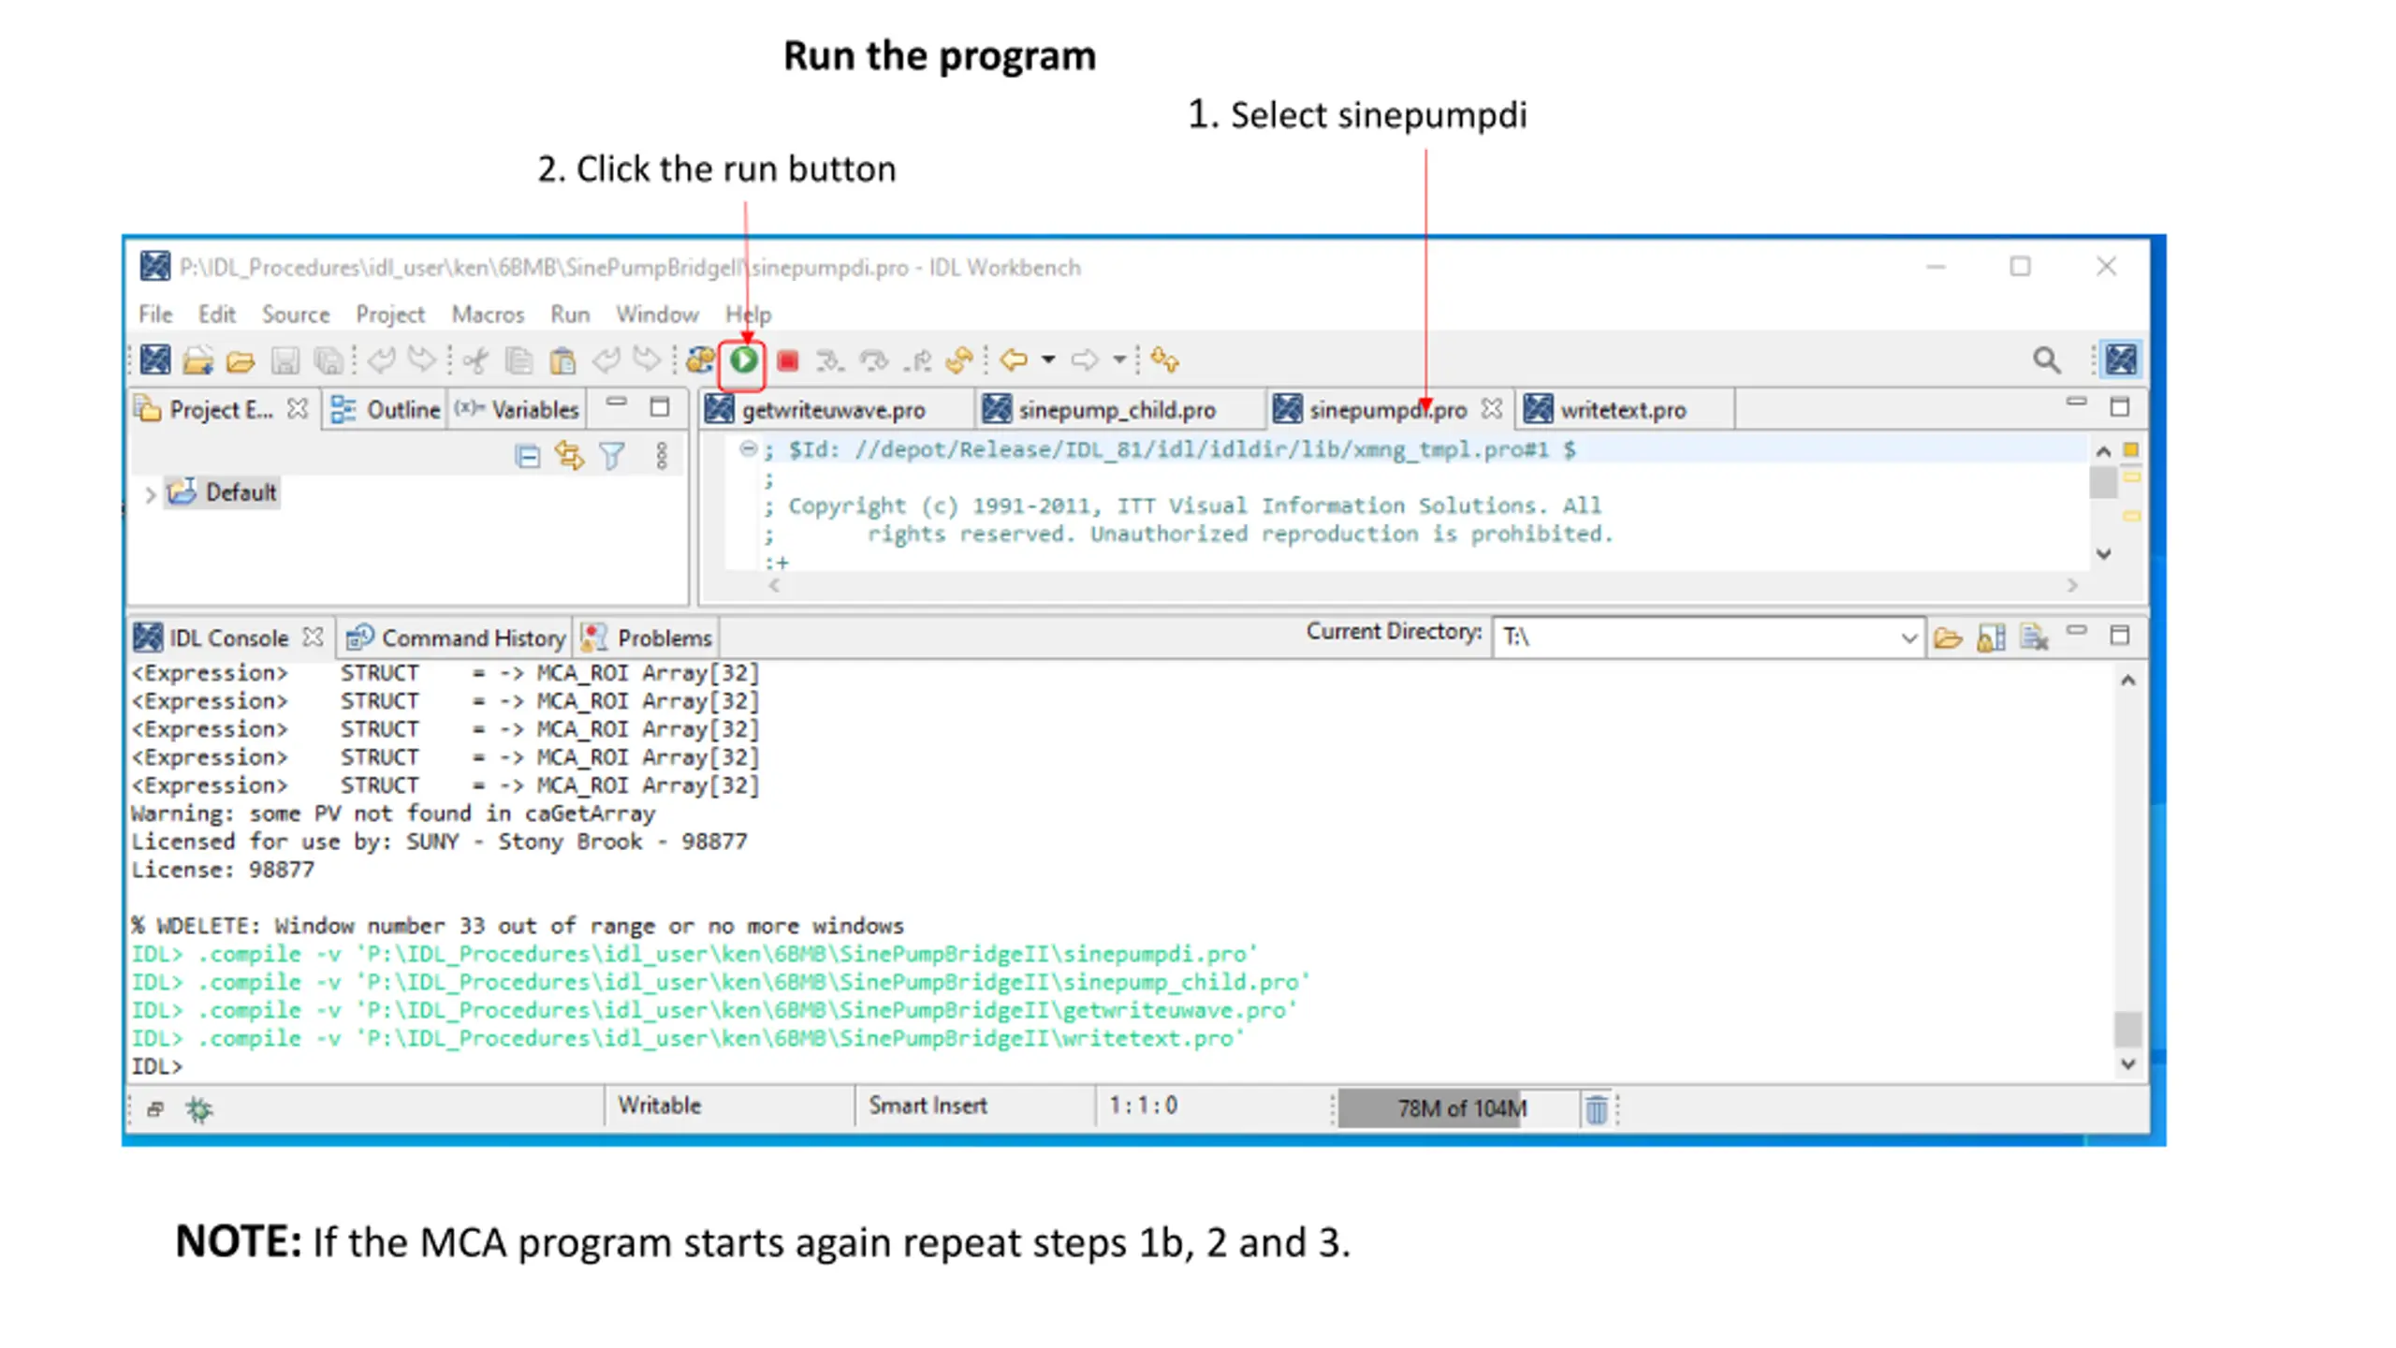Click the Open file folder icon
Viewport: 2396px width, 1348px height.
click(241, 360)
